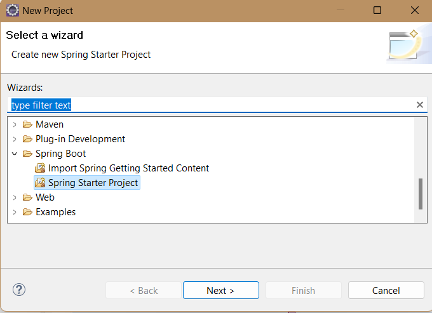Expand the Examples category arrow
432x313 pixels.
15,212
